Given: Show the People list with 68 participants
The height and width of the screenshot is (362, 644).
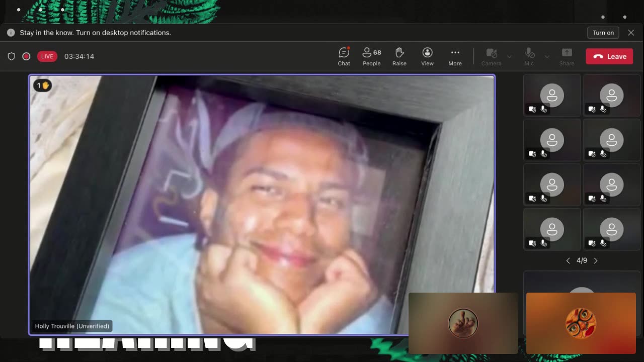Looking at the screenshot, I should pos(372,56).
